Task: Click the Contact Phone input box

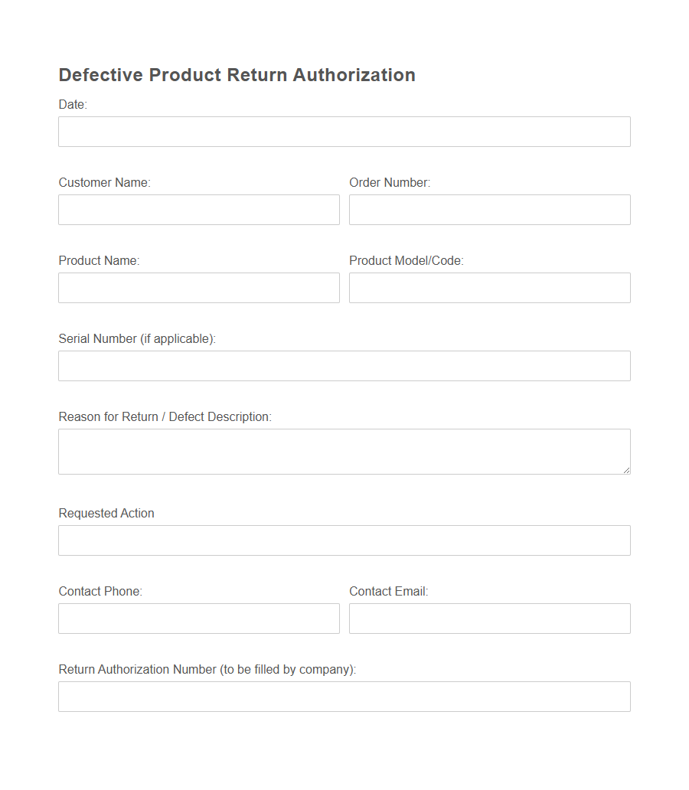Action: click(198, 618)
